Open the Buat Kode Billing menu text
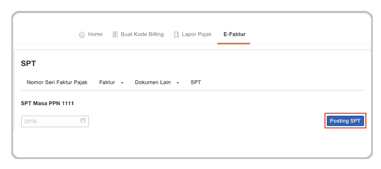 (142, 34)
